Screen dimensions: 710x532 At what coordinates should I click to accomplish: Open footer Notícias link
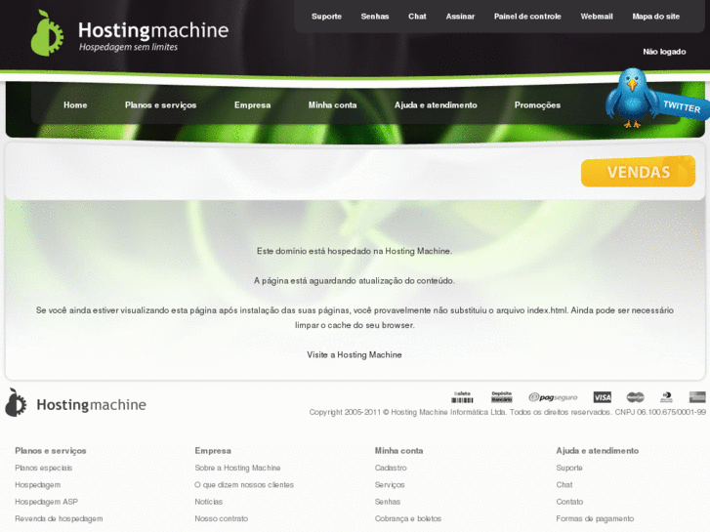point(209,502)
